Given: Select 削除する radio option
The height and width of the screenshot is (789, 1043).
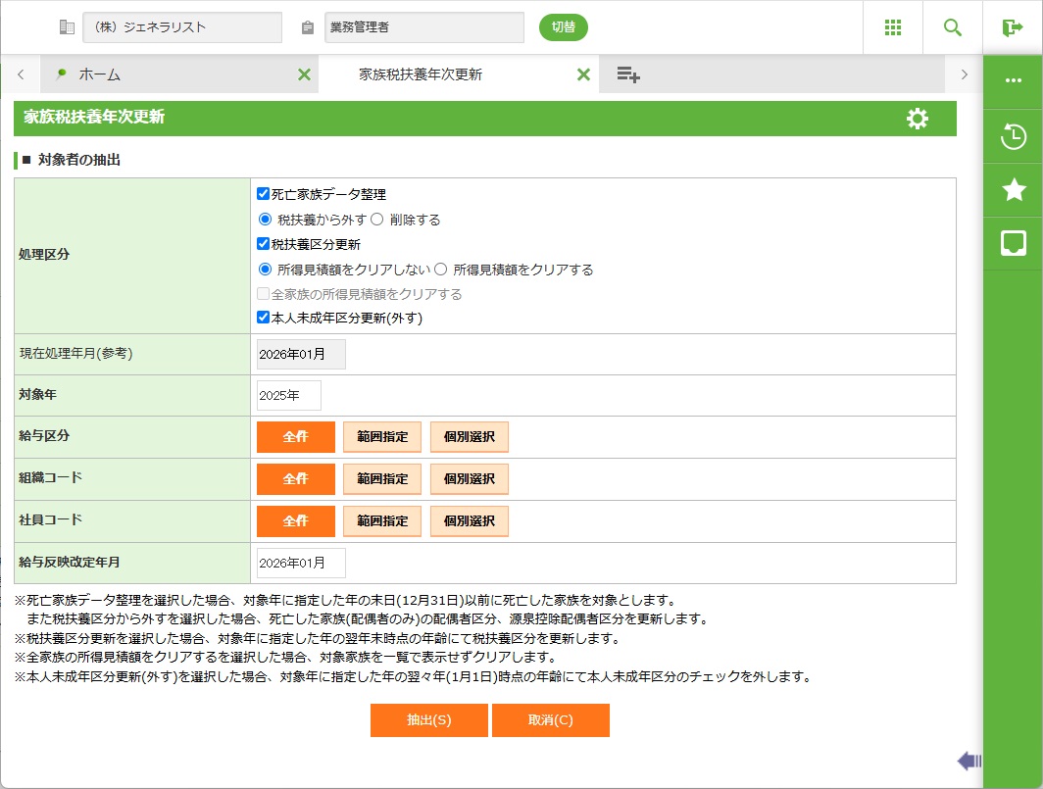Looking at the screenshot, I should click(376, 220).
